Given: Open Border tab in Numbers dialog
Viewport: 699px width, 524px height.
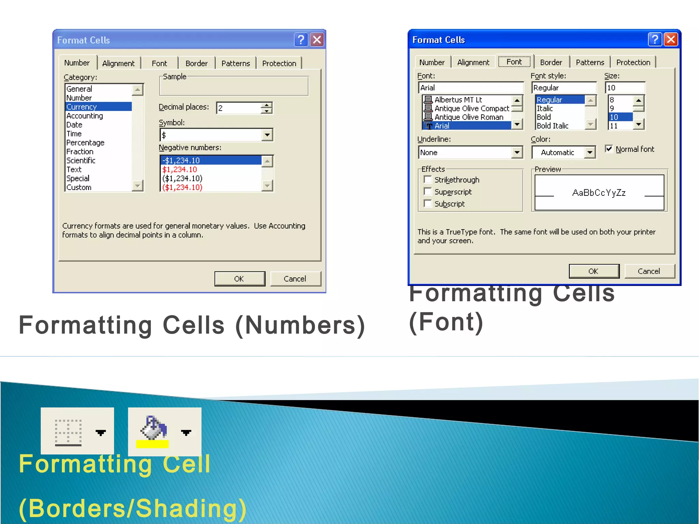Looking at the screenshot, I should coord(197,63).
